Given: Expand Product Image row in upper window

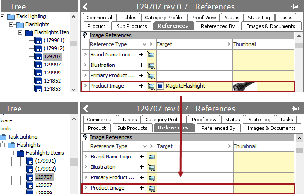Looking at the screenshot, I should coord(85,86).
